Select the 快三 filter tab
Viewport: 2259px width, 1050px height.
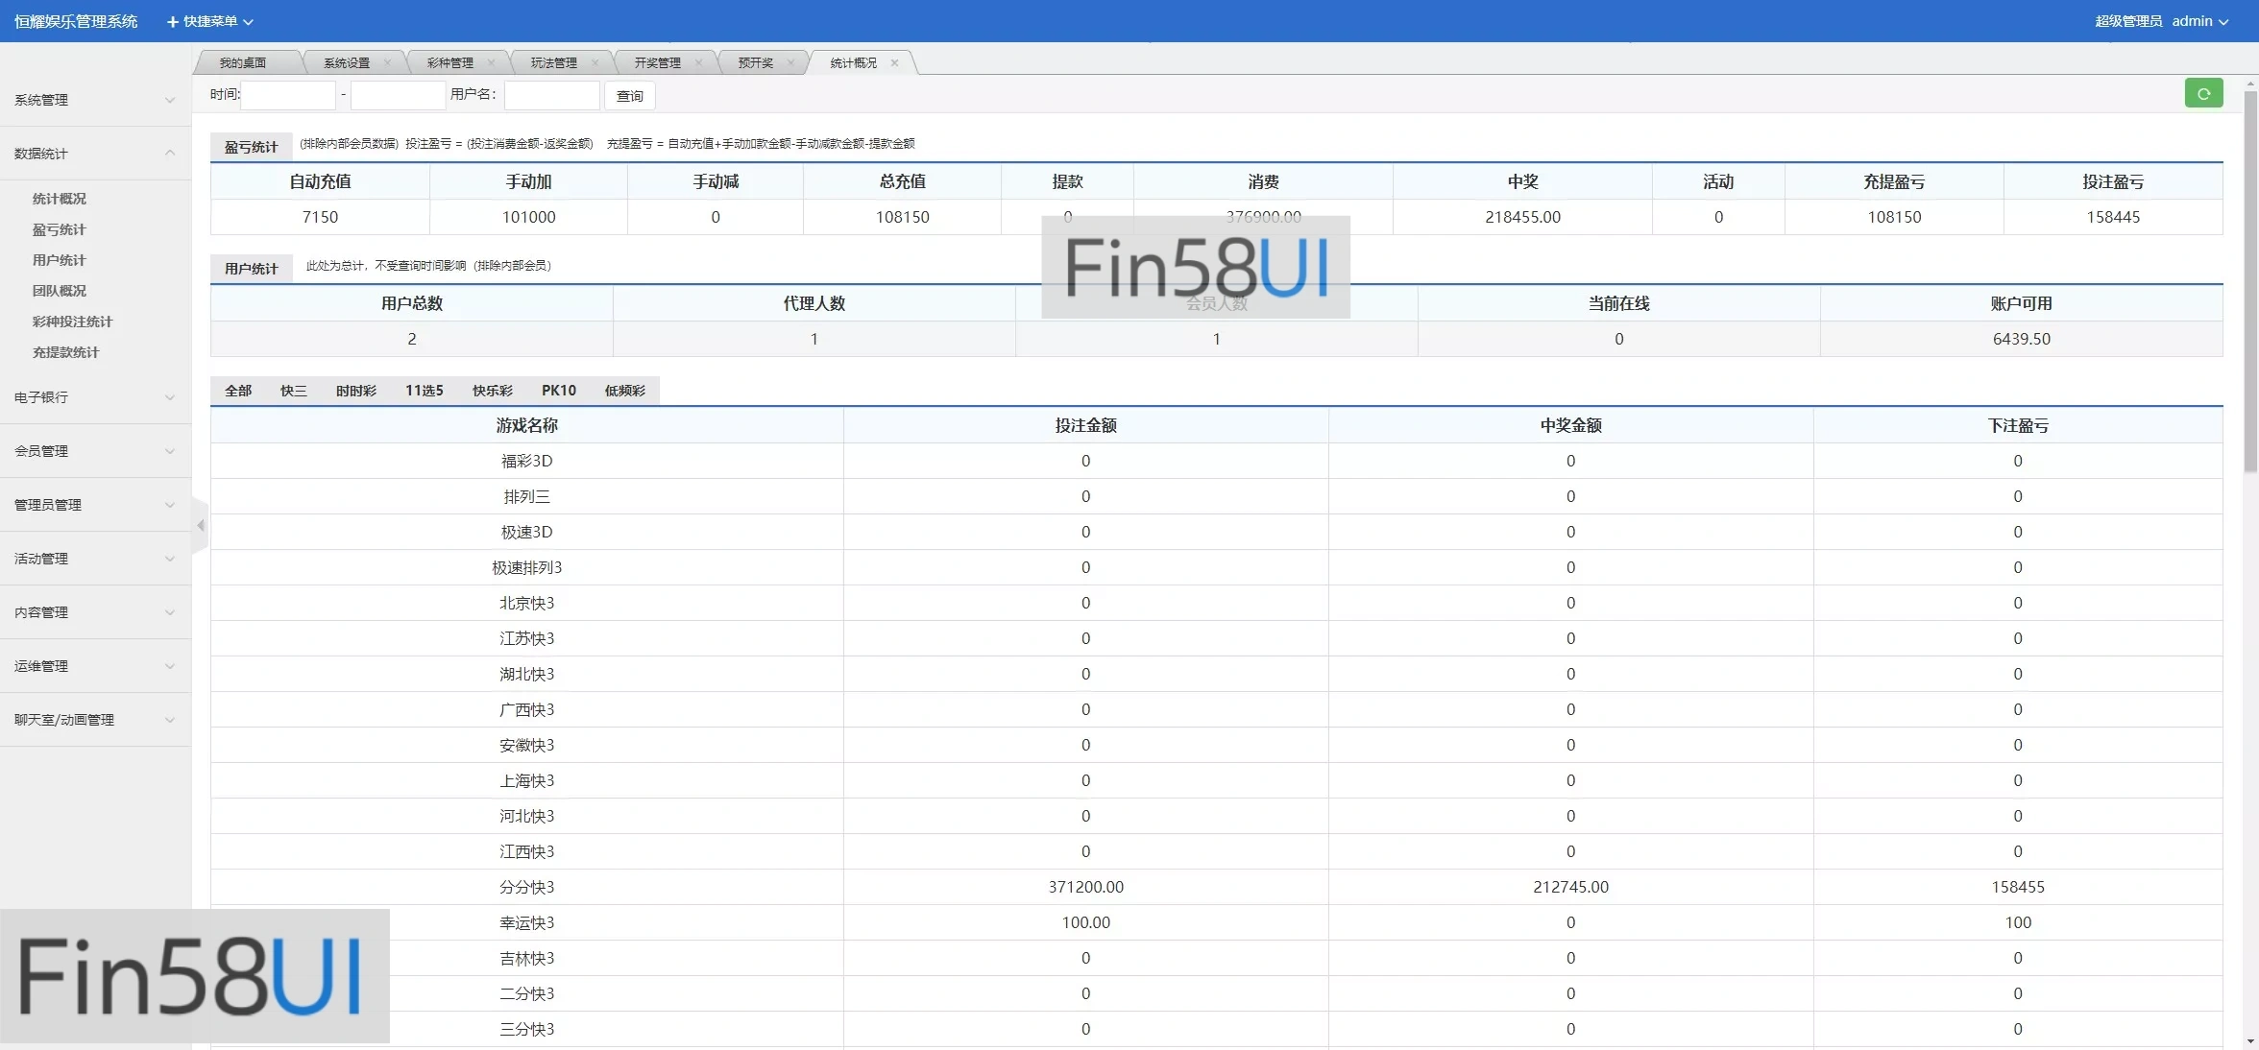293,391
